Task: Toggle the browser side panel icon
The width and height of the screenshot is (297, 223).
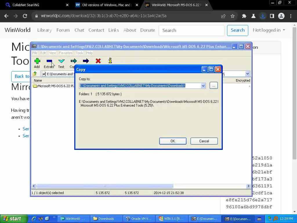Action: [x=272, y=16]
